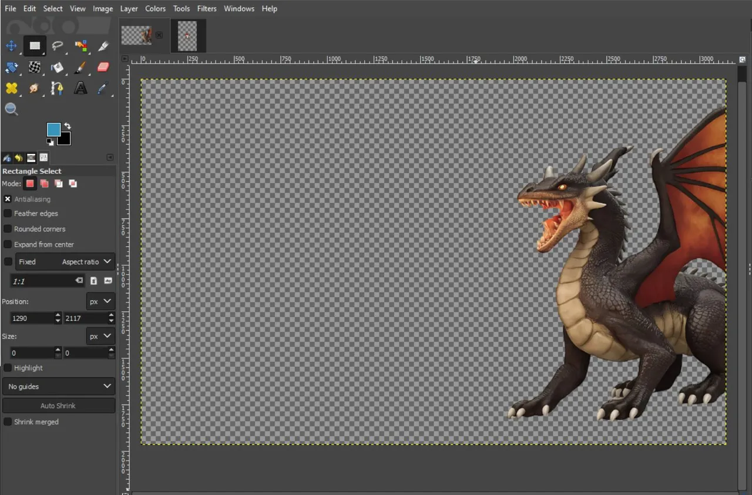The height and width of the screenshot is (495, 752).
Task: Enable Expand from center
Action: pyautogui.click(x=8, y=244)
